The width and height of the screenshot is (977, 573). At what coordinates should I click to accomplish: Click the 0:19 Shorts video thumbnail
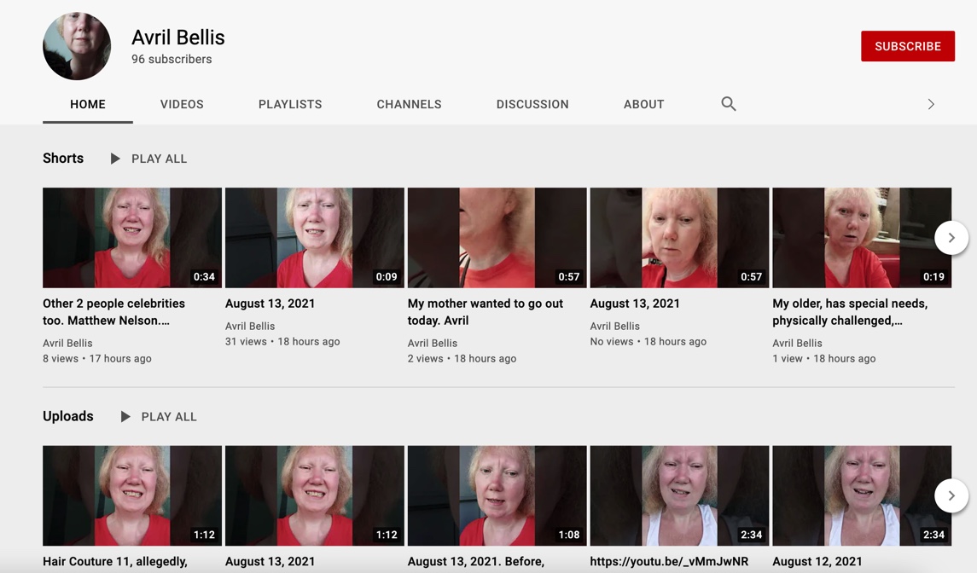(x=862, y=238)
